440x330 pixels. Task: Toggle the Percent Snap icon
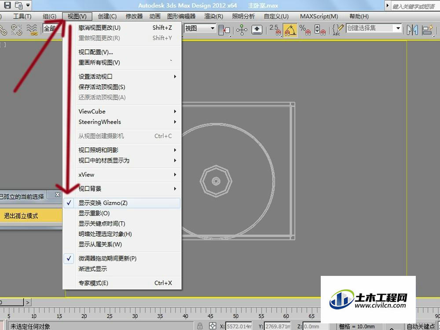(x=305, y=30)
